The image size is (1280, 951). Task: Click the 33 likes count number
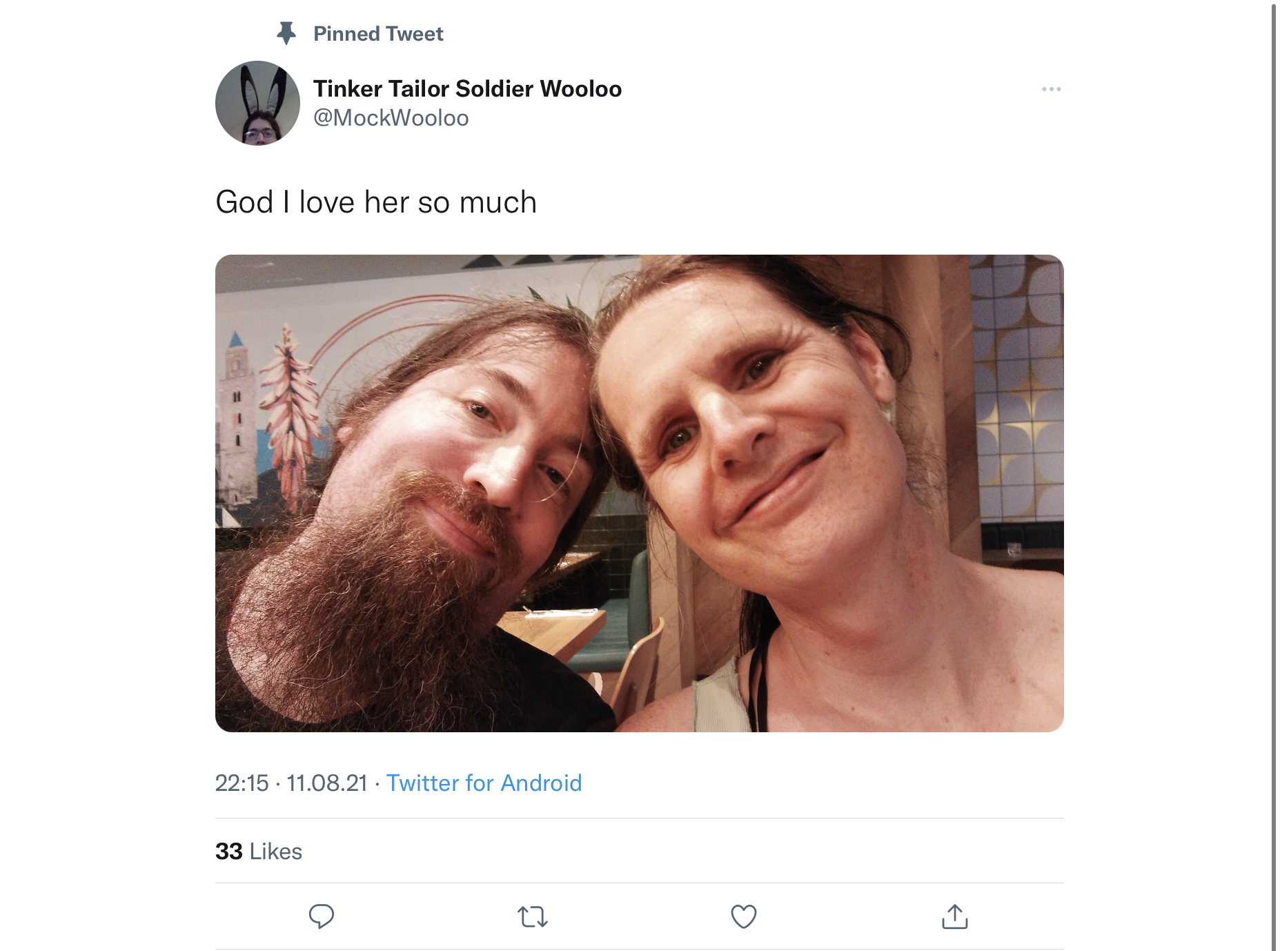click(229, 851)
